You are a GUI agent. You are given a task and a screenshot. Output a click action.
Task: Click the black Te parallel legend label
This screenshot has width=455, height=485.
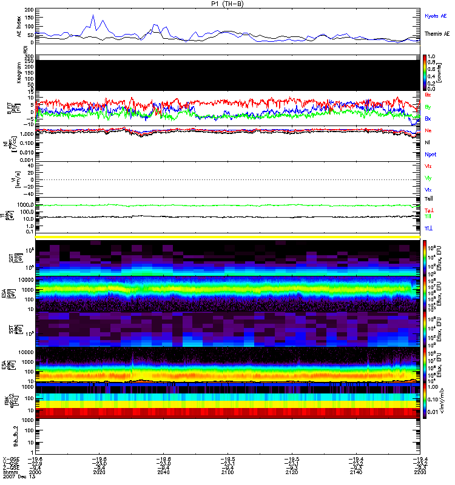[x=429, y=199]
